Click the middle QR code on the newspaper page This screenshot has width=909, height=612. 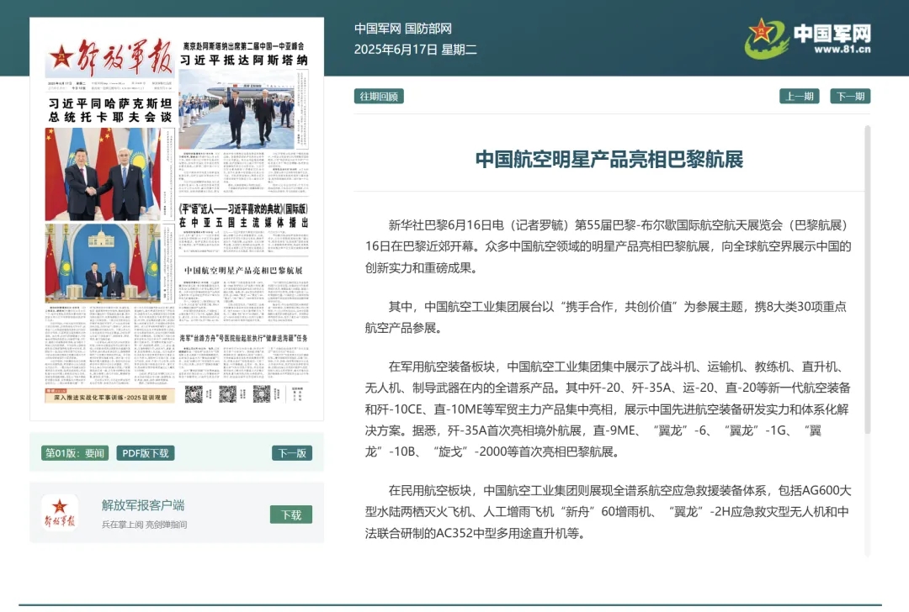(x=227, y=393)
